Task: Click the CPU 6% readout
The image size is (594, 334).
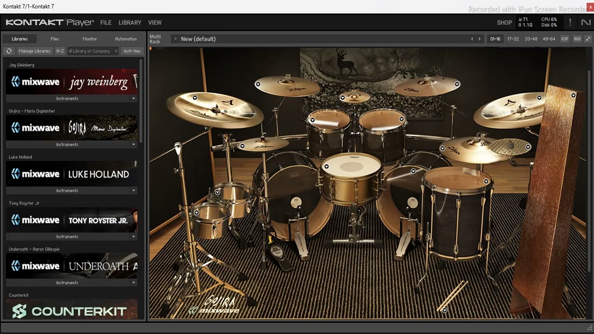Action: point(549,19)
